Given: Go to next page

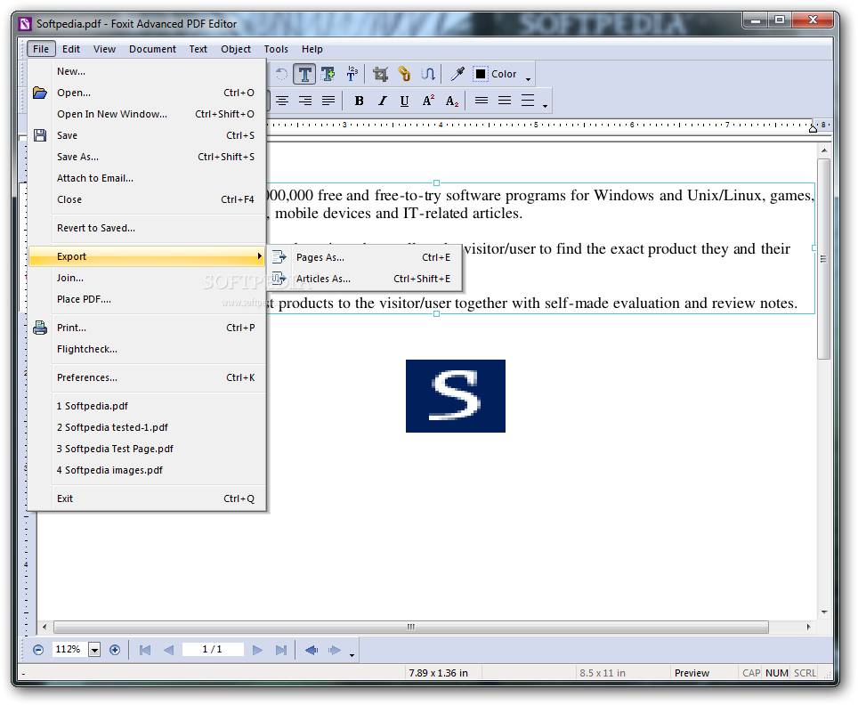Looking at the screenshot, I should (257, 650).
